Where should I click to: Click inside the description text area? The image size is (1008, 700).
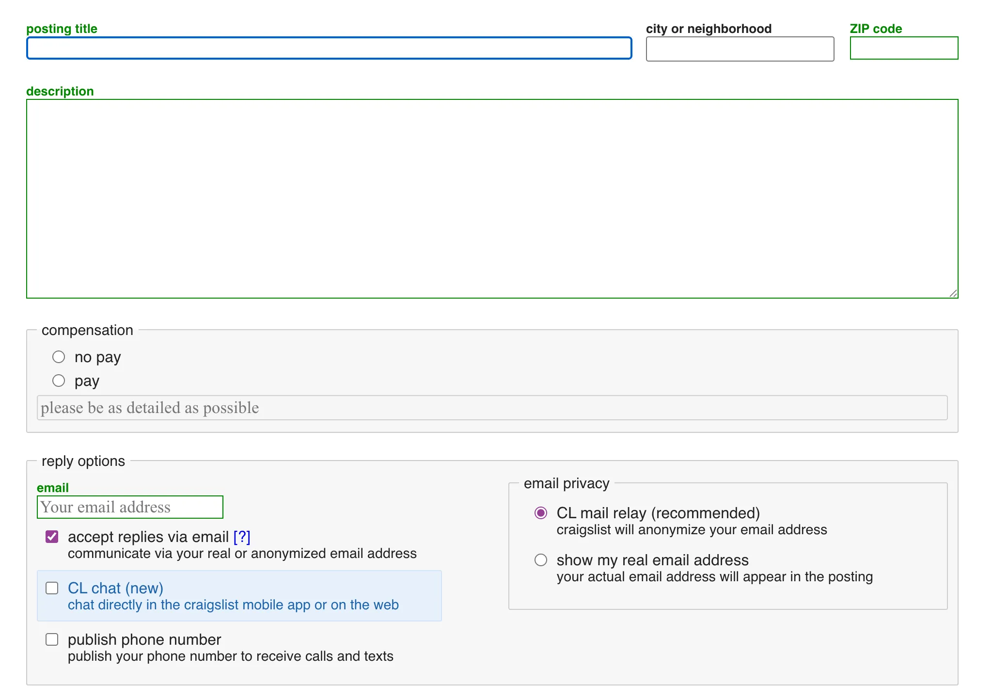click(x=492, y=198)
